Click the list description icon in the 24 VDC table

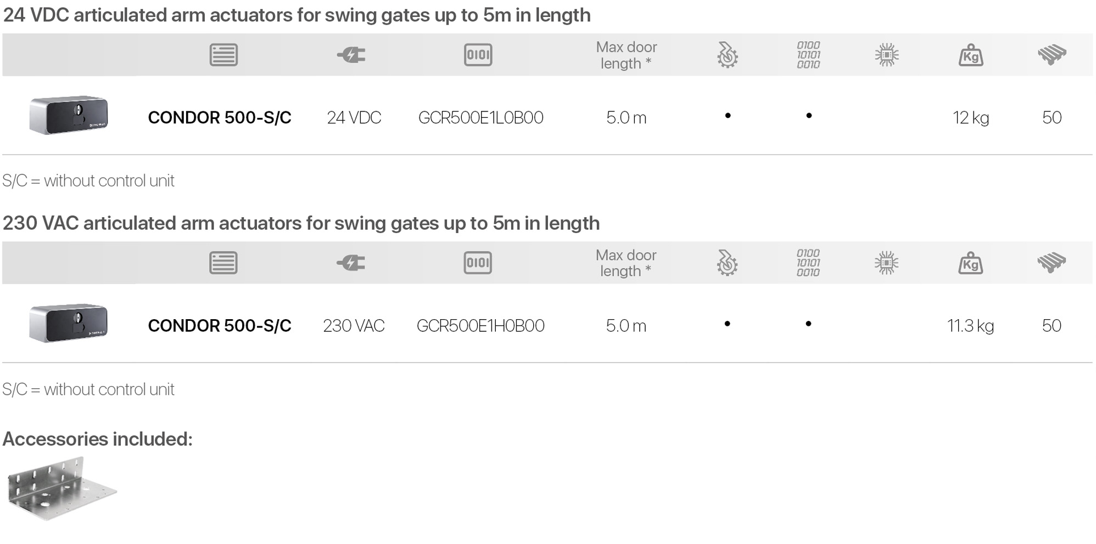[223, 55]
